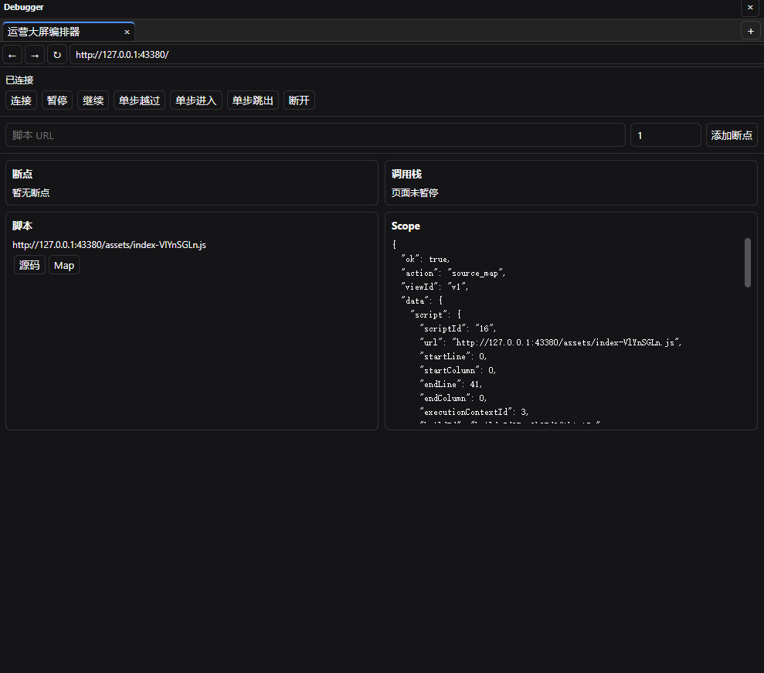This screenshot has width=764, height=673.
Task: Click the "url" line in Scope
Action: pyautogui.click(x=551, y=342)
